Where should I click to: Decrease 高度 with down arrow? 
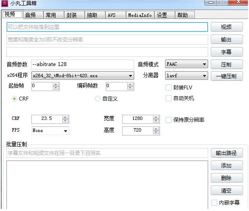(x=156, y=132)
